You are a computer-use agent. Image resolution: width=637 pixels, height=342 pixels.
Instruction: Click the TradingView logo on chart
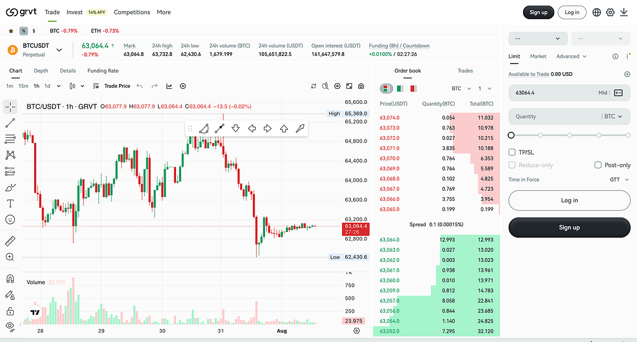pos(35,312)
